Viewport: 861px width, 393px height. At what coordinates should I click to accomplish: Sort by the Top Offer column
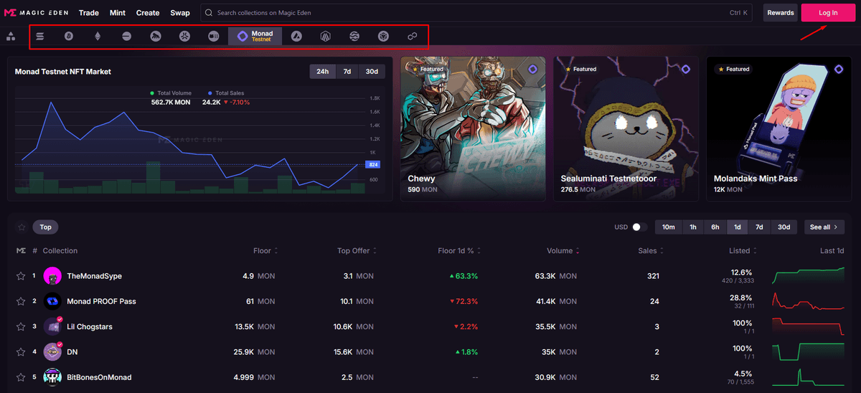357,251
